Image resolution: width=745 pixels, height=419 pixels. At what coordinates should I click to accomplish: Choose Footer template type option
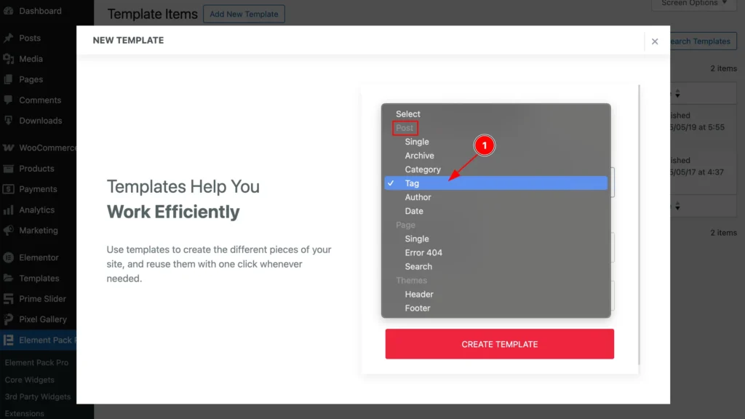418,308
